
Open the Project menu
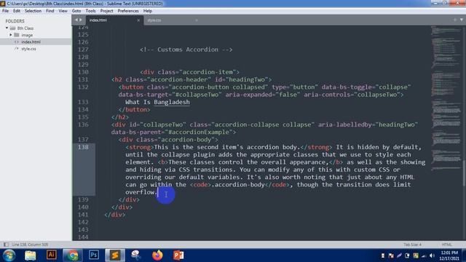107,11
